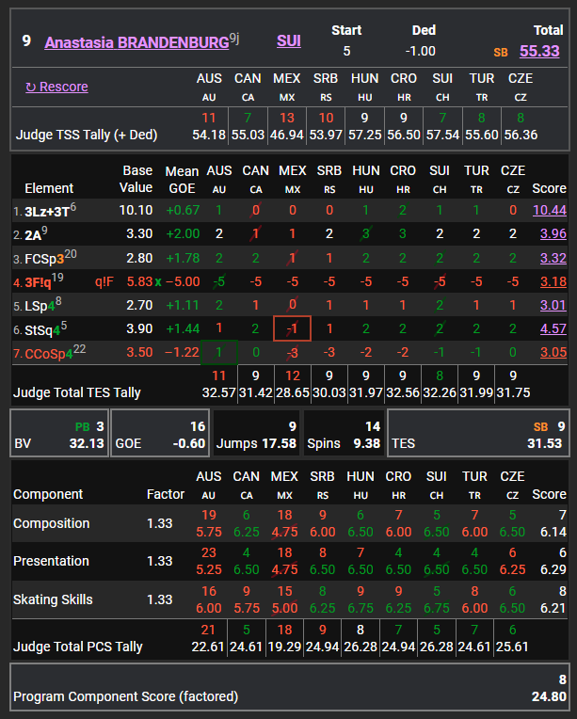Open 3Lz+3T element score 10.44
577x719 pixels.
pos(550,209)
